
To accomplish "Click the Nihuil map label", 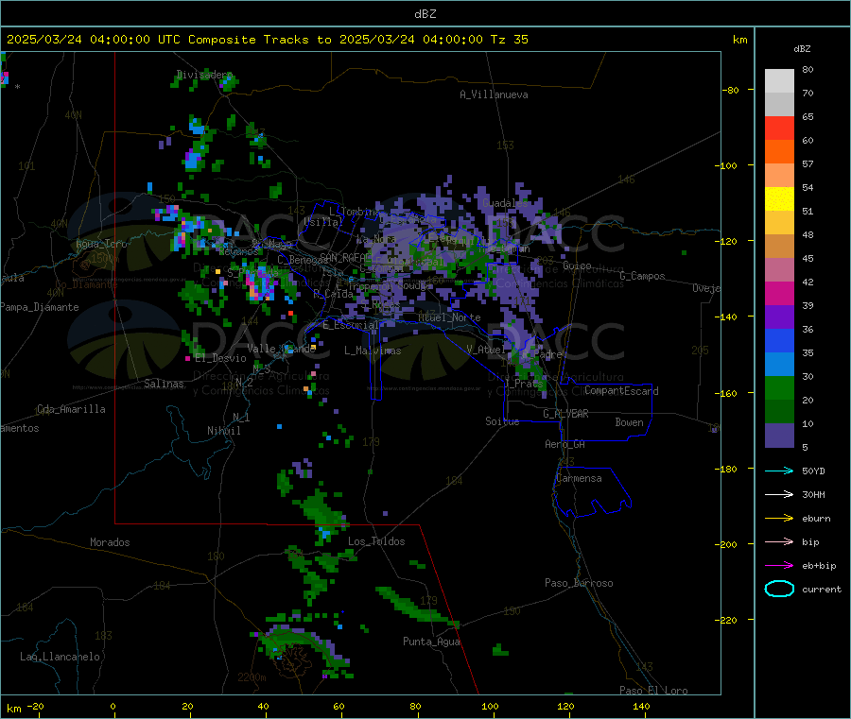I will [223, 431].
